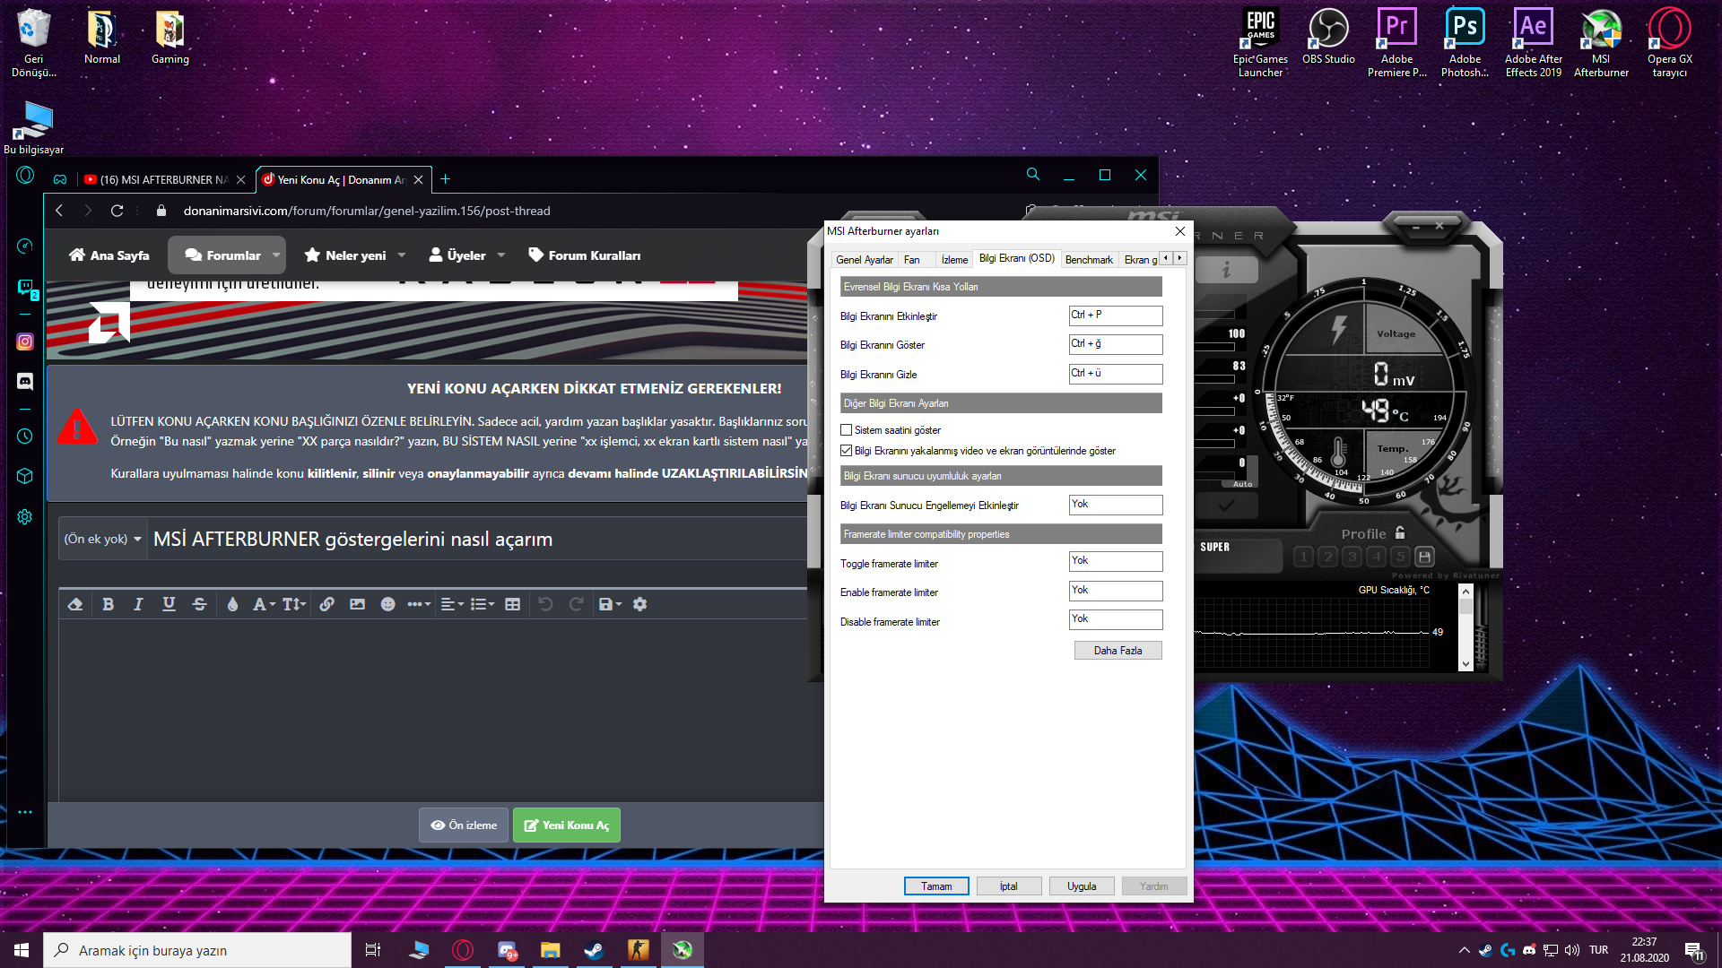Switch to the MSI AFTERBURNER YouTube tab
Screen dimensions: 1722x968
[x=164, y=180]
